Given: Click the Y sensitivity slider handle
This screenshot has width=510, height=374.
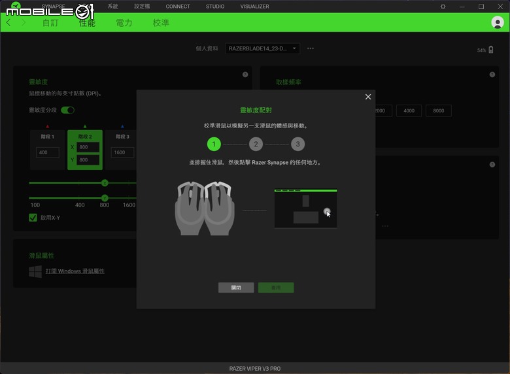Looking at the screenshot, I should 105,197.
